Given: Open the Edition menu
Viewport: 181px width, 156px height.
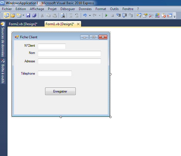Looking at the screenshot, I should pos(21,9).
